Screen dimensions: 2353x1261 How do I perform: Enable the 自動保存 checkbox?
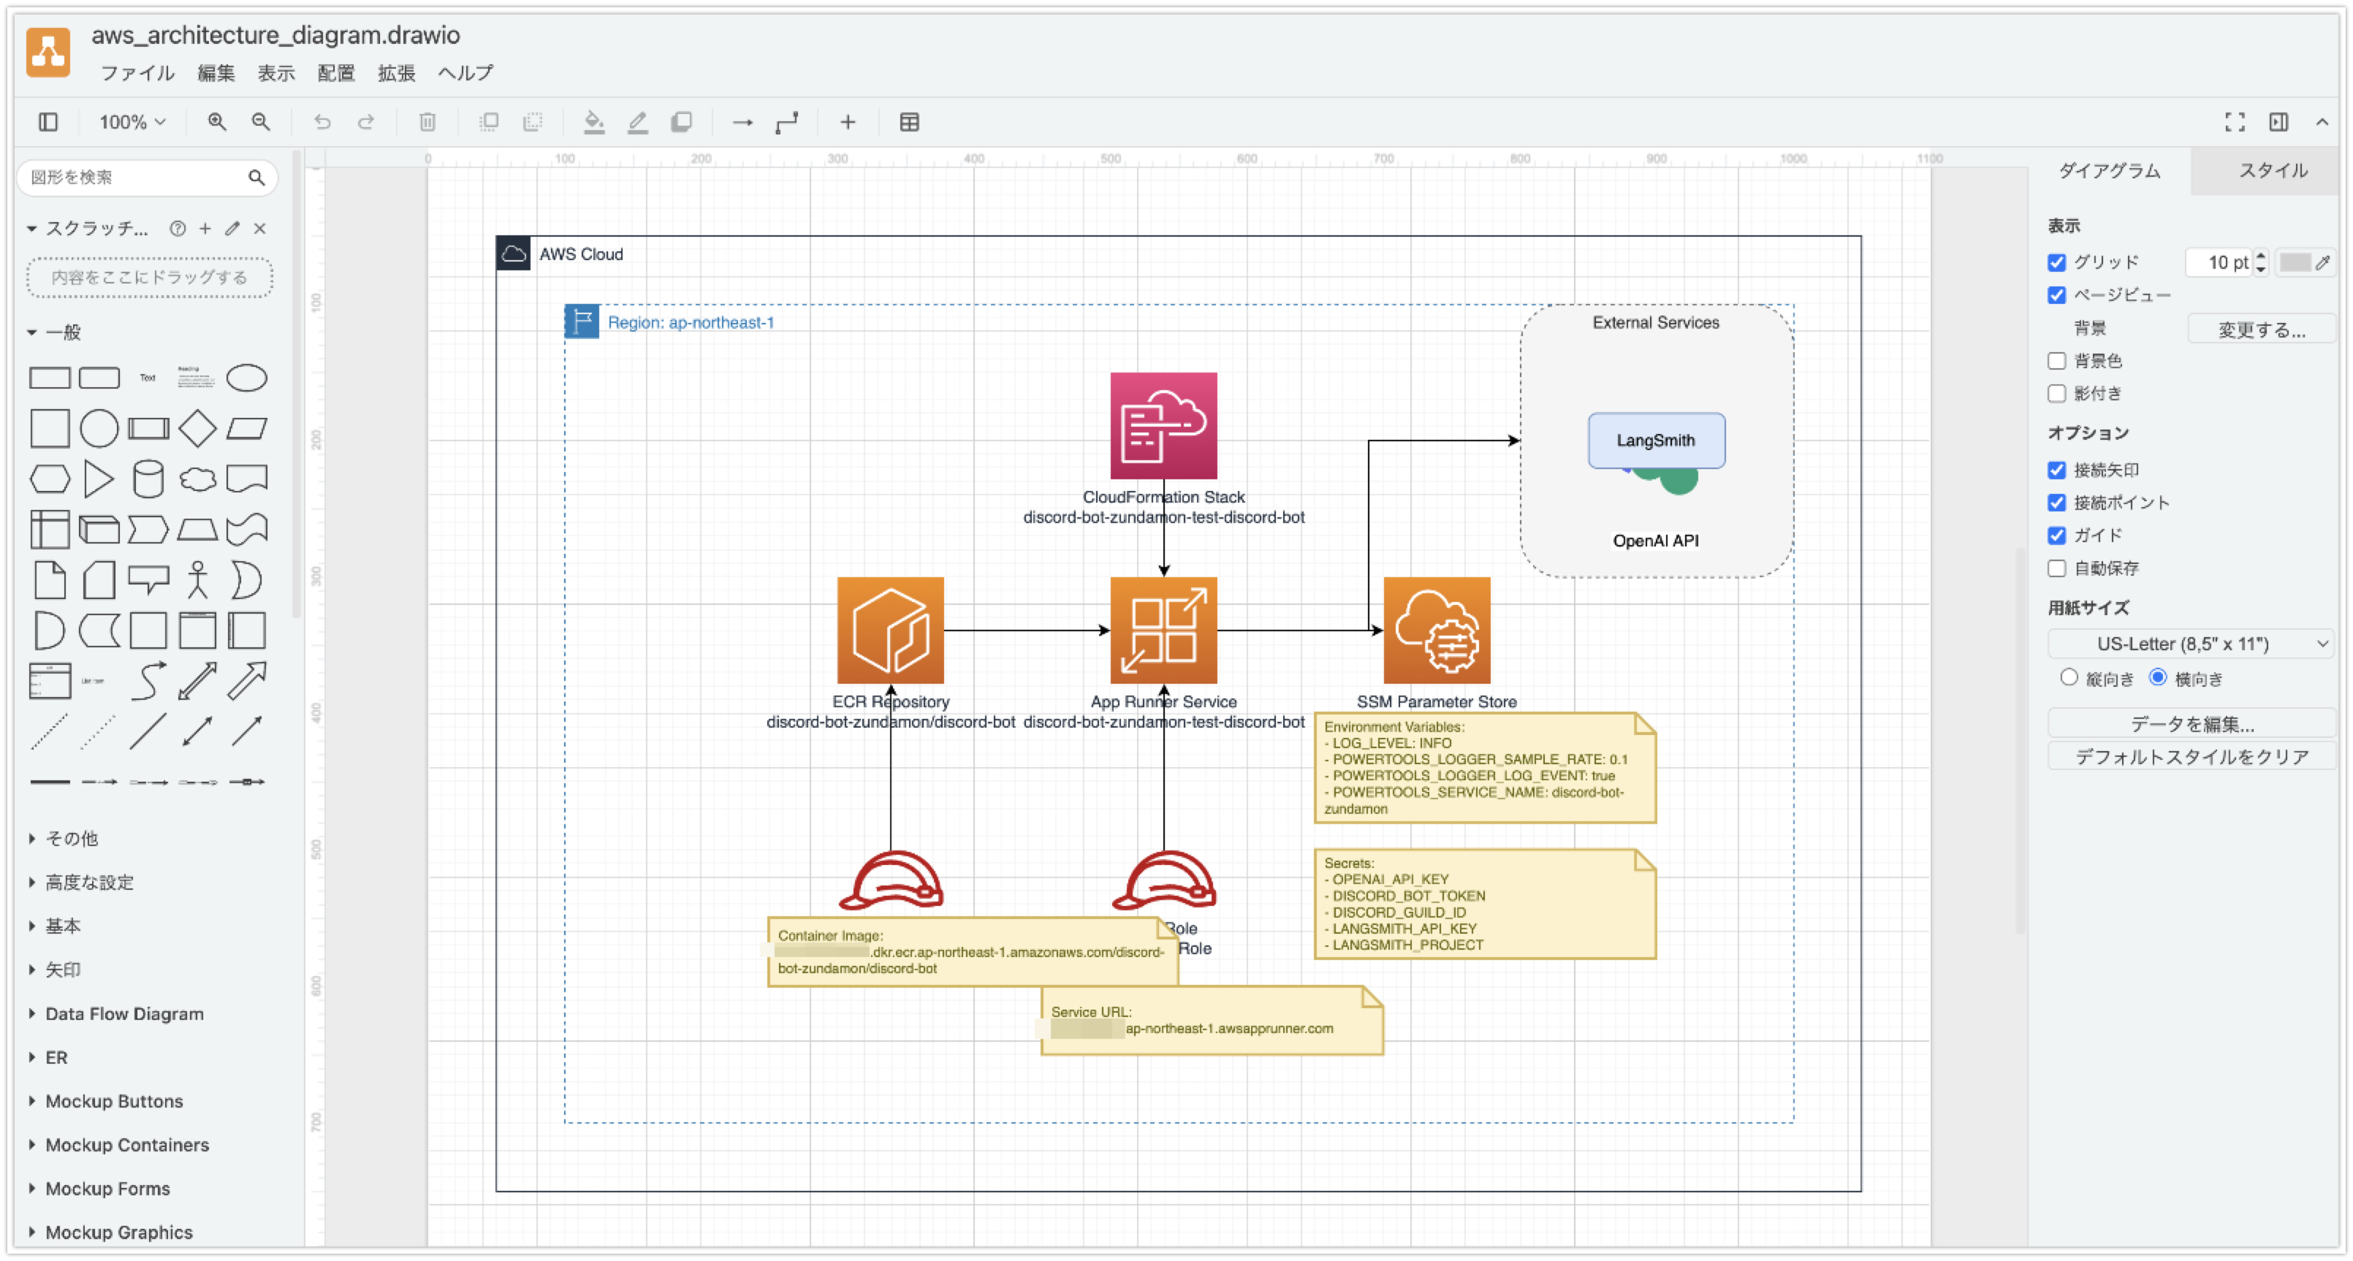tap(2056, 569)
